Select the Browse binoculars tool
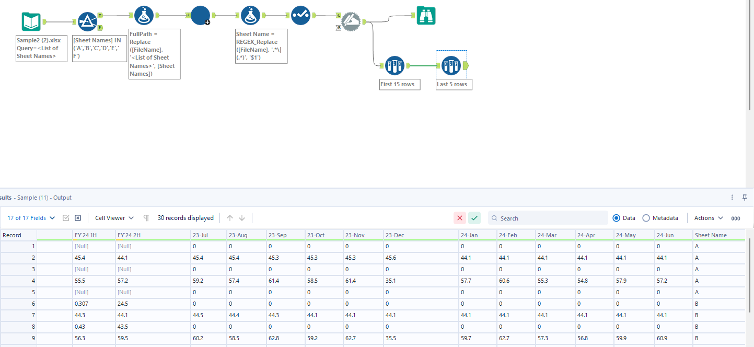Image resolution: width=754 pixels, height=347 pixels. [x=426, y=16]
